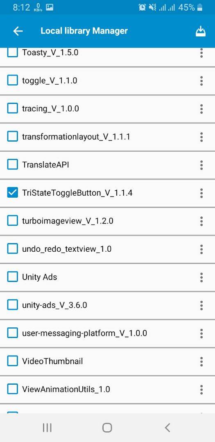Expand options for user-messaging-platform_V_1.0.0

pos(201,333)
